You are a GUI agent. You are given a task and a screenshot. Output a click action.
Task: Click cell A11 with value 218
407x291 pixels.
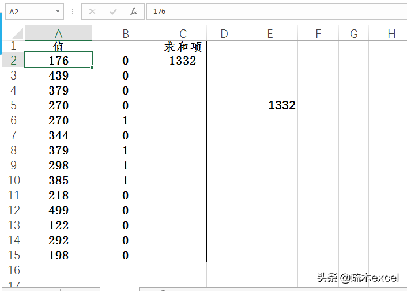58,195
